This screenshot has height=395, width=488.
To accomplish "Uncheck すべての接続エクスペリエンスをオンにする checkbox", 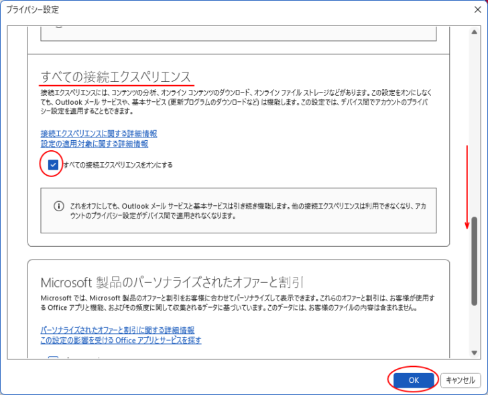I will point(53,165).
